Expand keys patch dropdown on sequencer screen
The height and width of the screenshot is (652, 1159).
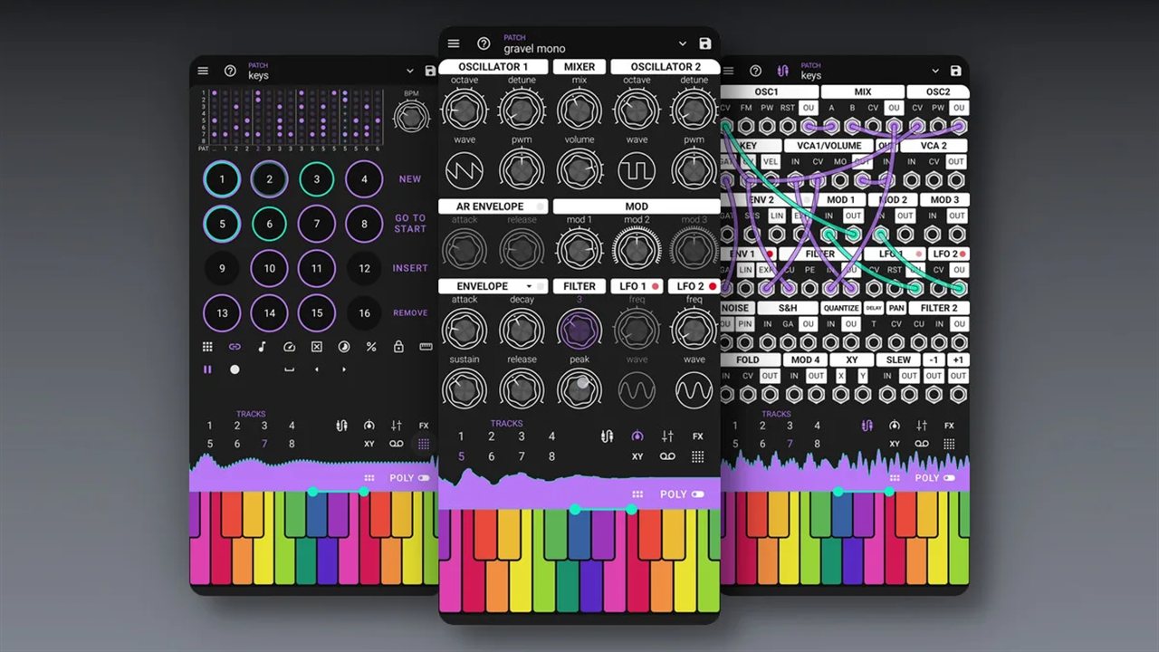(409, 71)
